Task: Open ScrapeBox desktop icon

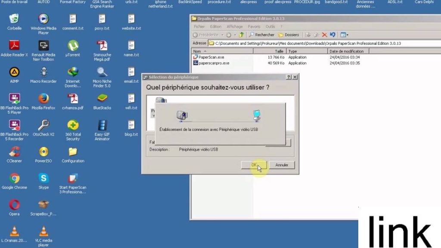Action: point(43,205)
